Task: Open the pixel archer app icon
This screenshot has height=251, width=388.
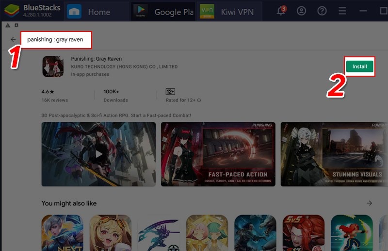Action: click(x=352, y=233)
